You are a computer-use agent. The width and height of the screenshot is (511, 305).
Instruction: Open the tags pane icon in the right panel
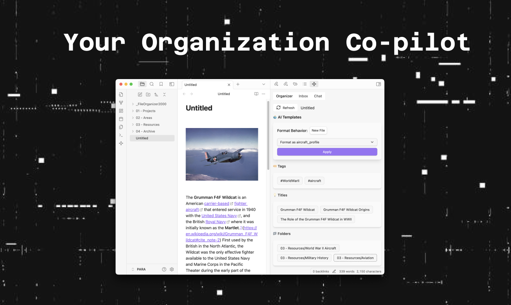click(295, 84)
